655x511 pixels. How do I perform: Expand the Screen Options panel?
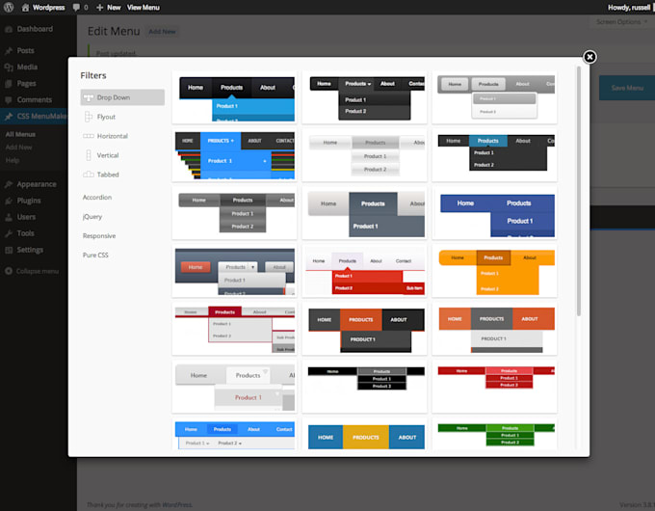621,21
